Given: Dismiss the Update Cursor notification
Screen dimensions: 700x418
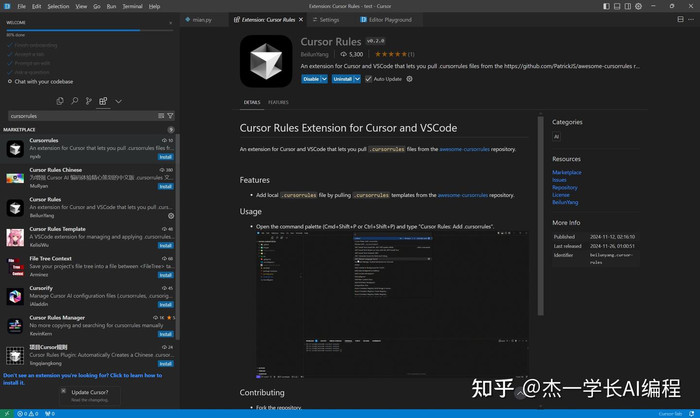Looking at the screenshot, I should pos(63,391).
